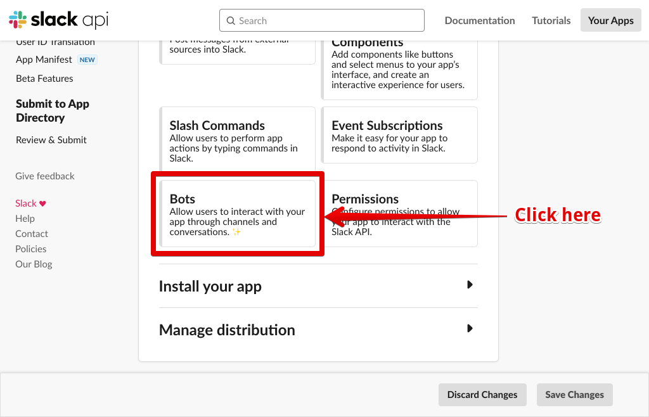Open Your Apps

[610, 20]
